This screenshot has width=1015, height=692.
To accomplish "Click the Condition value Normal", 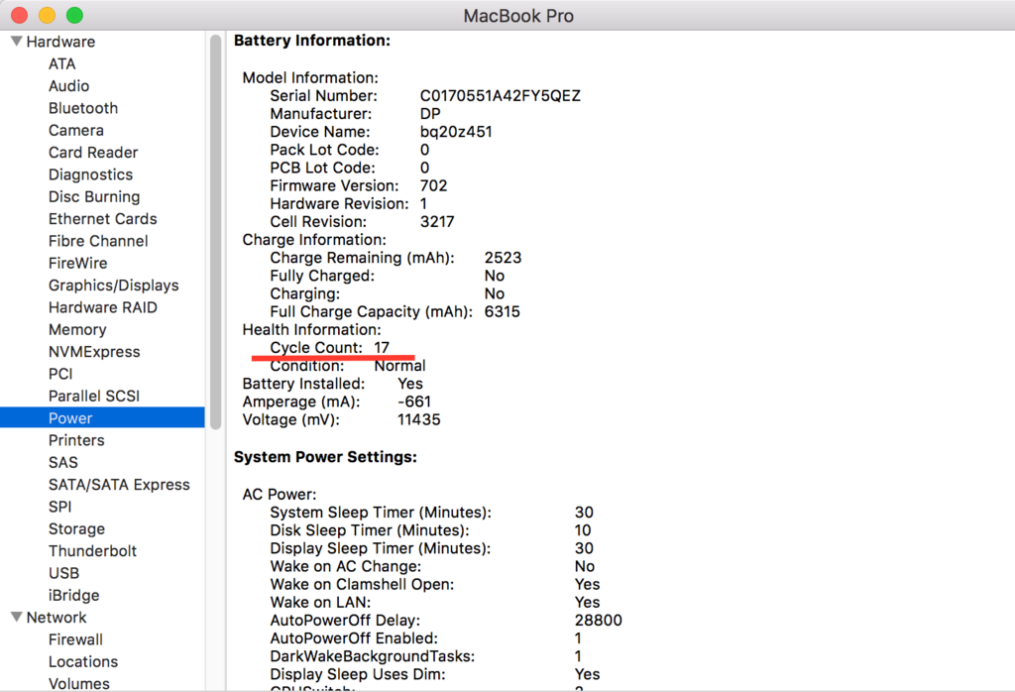I will (x=400, y=366).
